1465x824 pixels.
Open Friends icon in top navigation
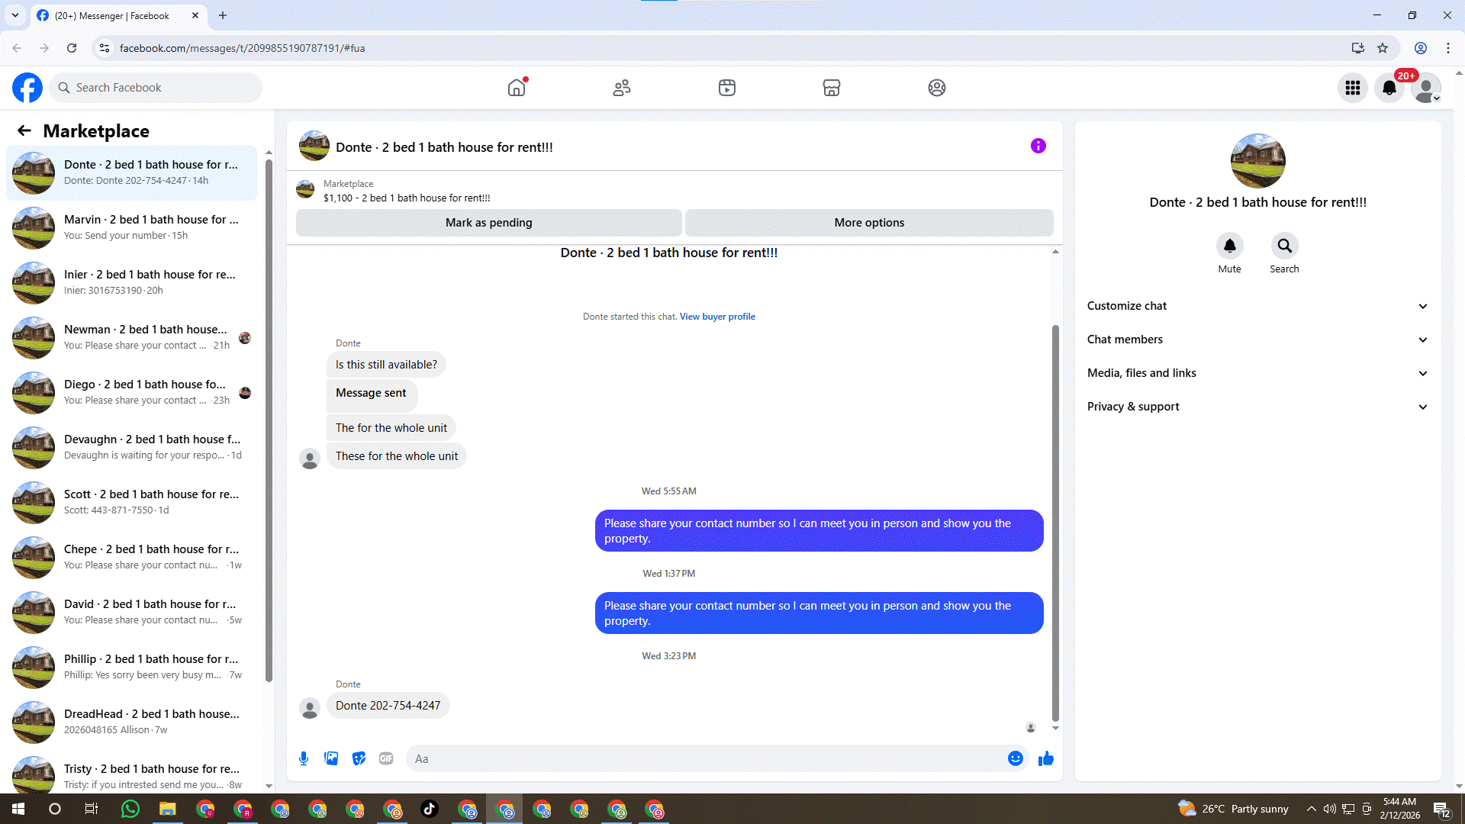pyautogui.click(x=622, y=88)
